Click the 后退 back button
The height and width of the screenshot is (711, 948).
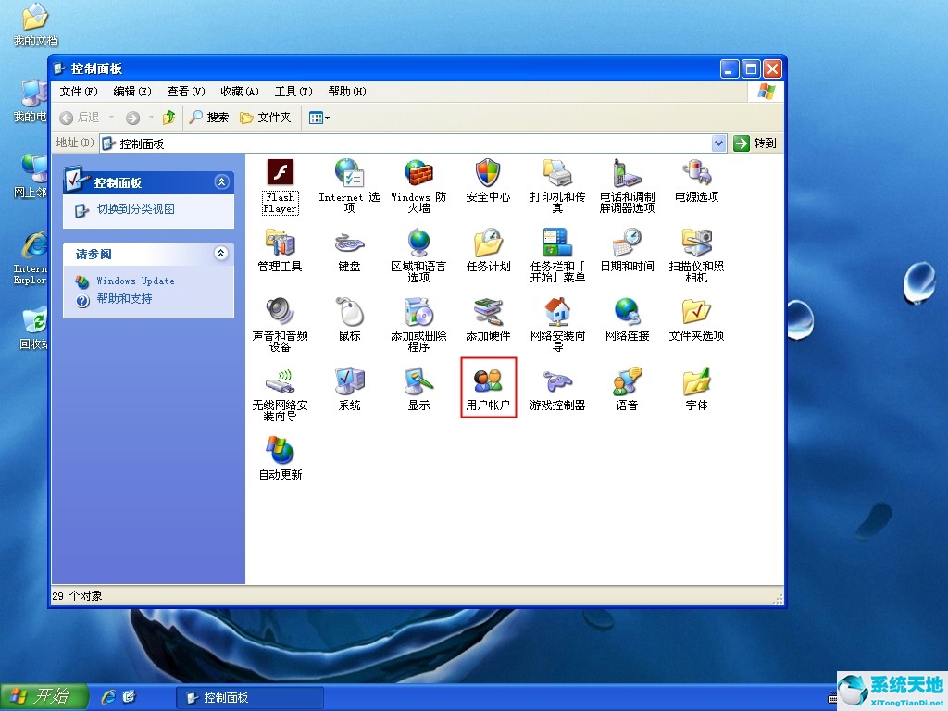coord(80,118)
